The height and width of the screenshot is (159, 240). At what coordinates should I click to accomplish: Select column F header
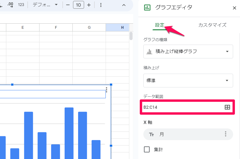[56, 28]
